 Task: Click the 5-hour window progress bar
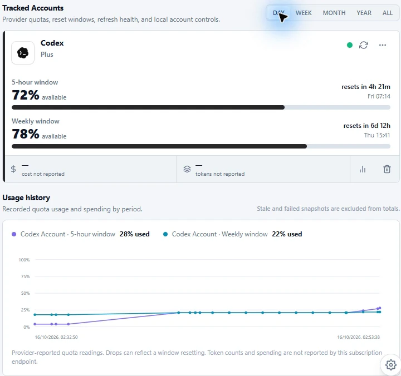(x=201, y=107)
